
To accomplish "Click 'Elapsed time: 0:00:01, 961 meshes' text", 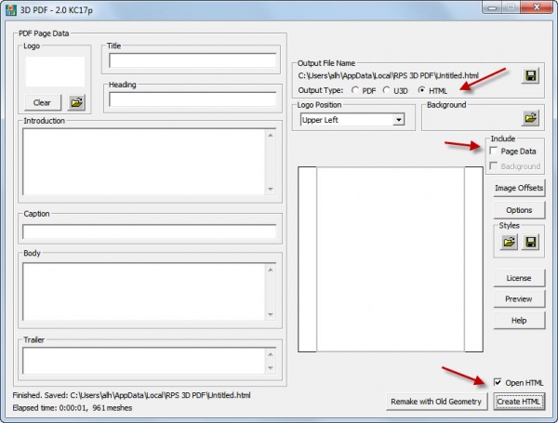I will pos(73,408).
